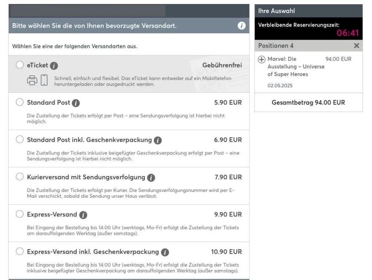Close the Positionen 4 panel
This screenshot has height=280, width=372.
(x=356, y=45)
